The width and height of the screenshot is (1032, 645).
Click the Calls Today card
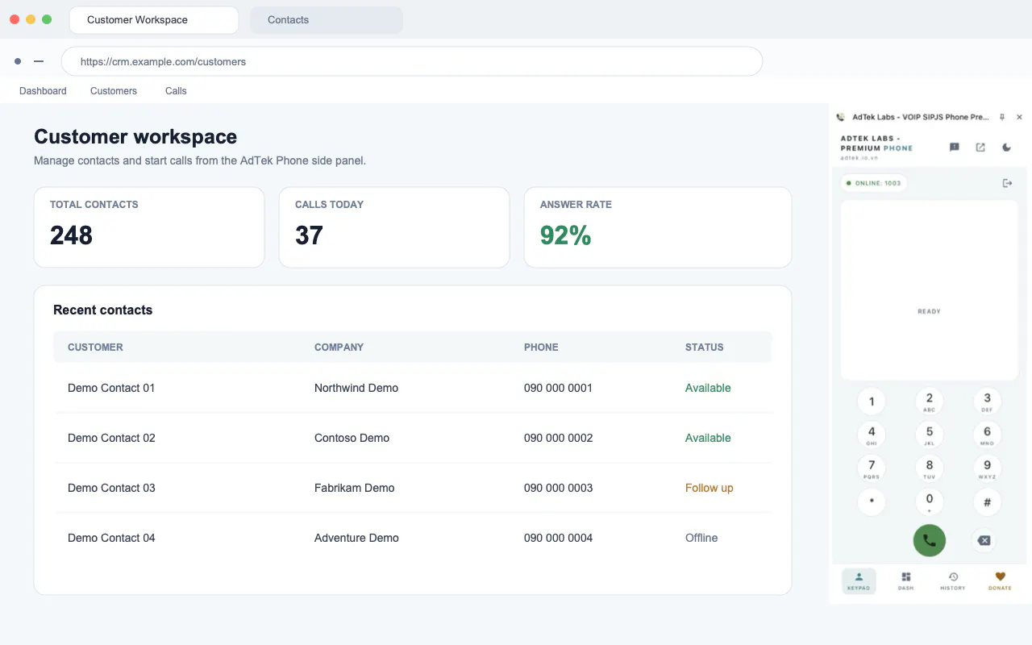[x=394, y=227]
